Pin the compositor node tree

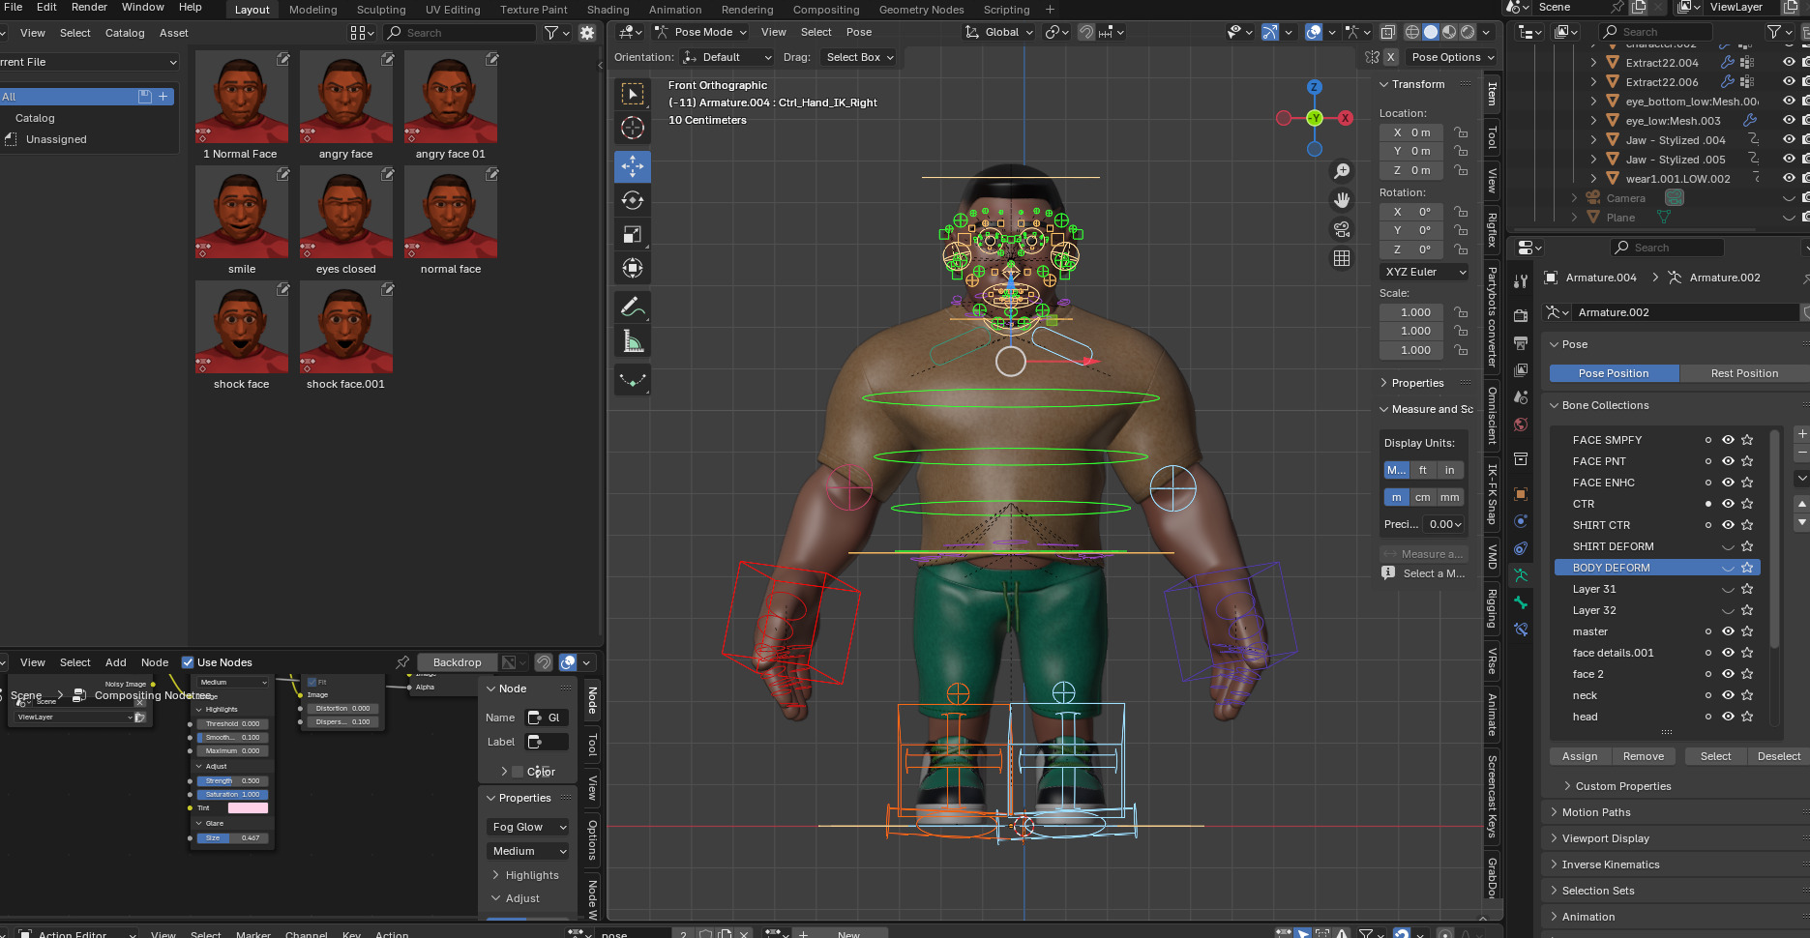402,662
